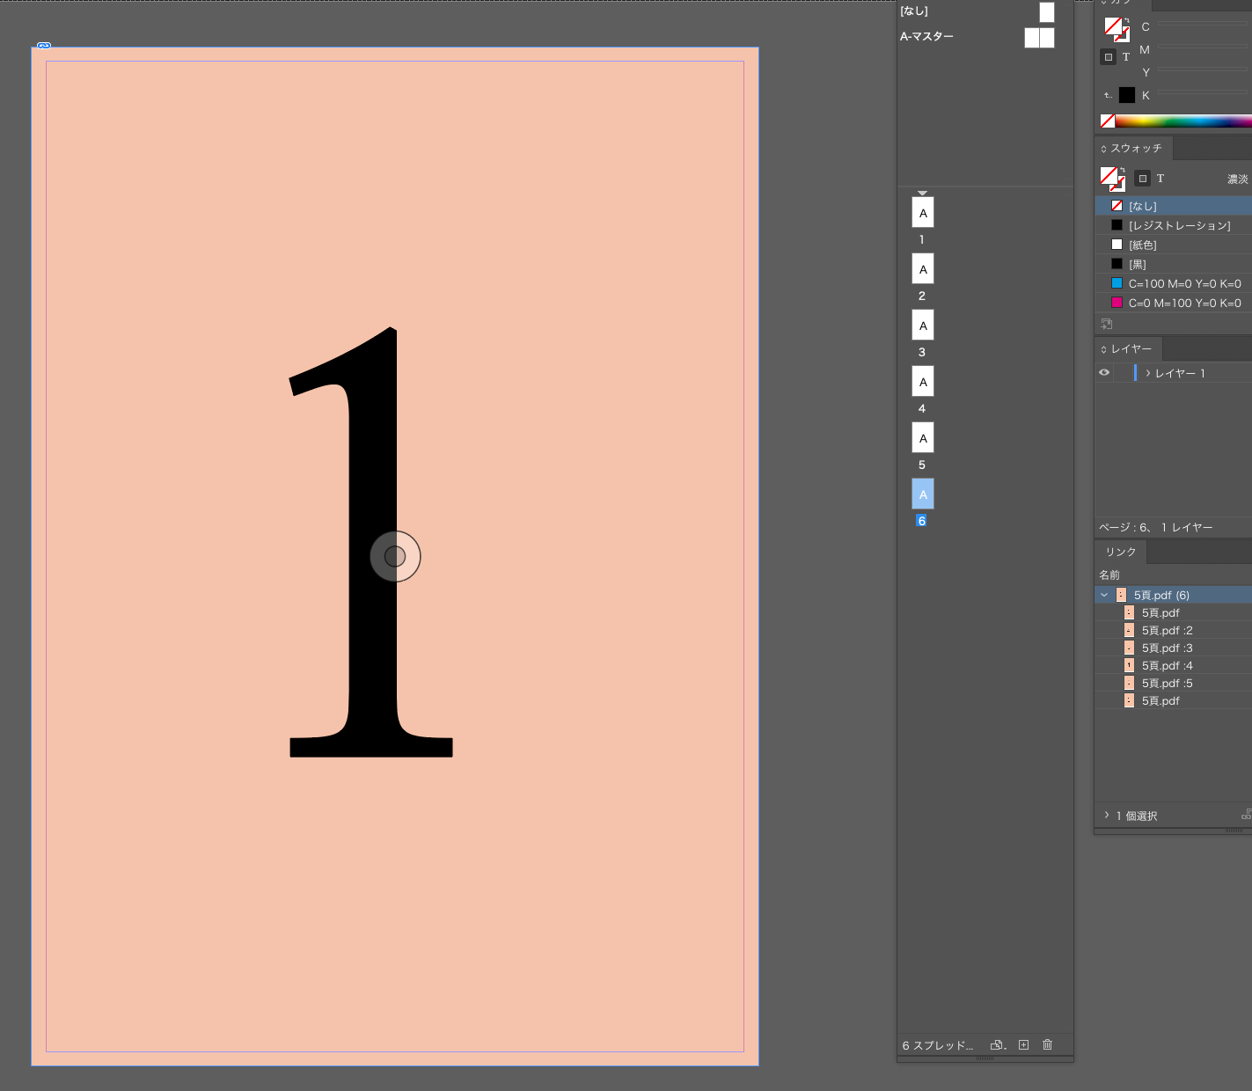Select page 1 thumbnail in Pages panel
The width and height of the screenshot is (1252, 1091).
923,212
